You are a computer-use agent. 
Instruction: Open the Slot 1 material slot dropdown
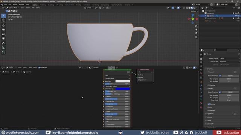click(83, 67)
